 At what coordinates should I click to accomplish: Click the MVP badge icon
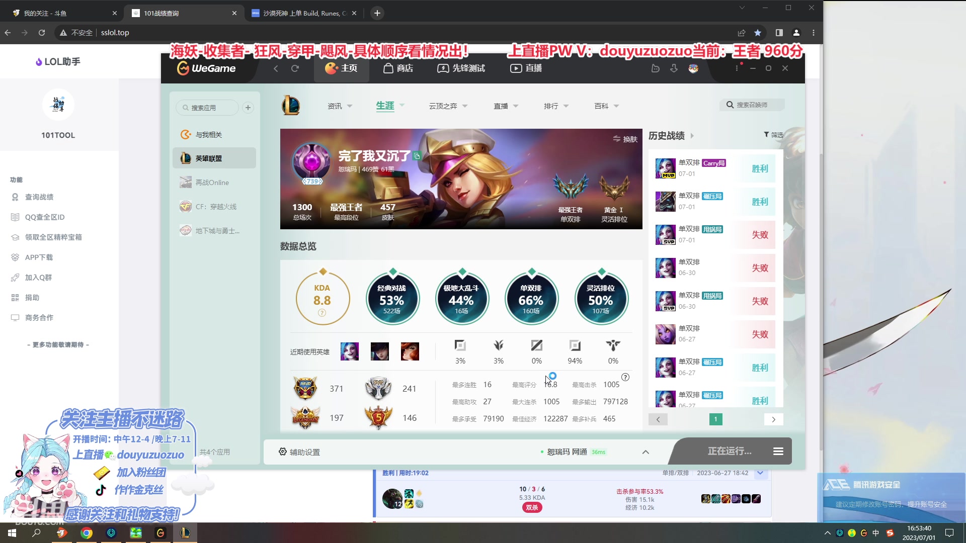point(305,388)
